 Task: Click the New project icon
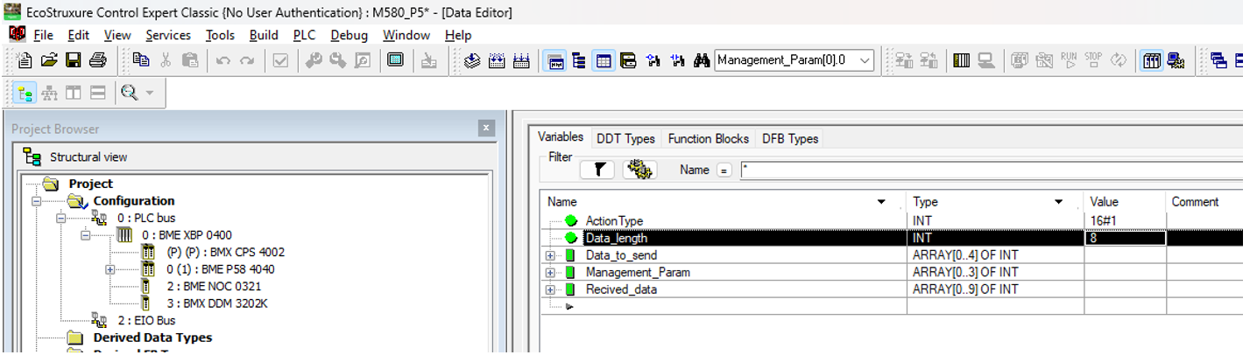point(25,60)
